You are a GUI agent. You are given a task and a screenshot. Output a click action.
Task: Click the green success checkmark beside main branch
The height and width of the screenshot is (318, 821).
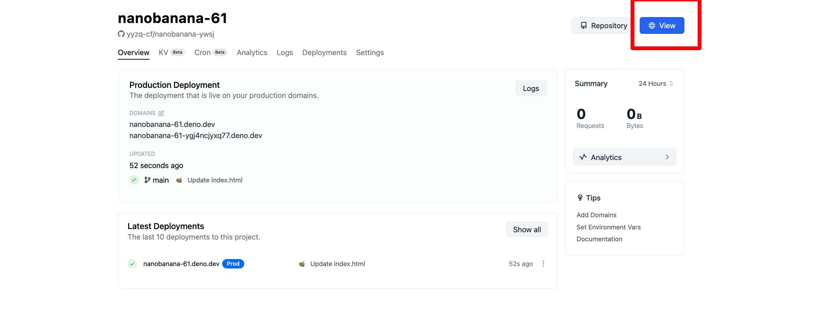pos(134,180)
